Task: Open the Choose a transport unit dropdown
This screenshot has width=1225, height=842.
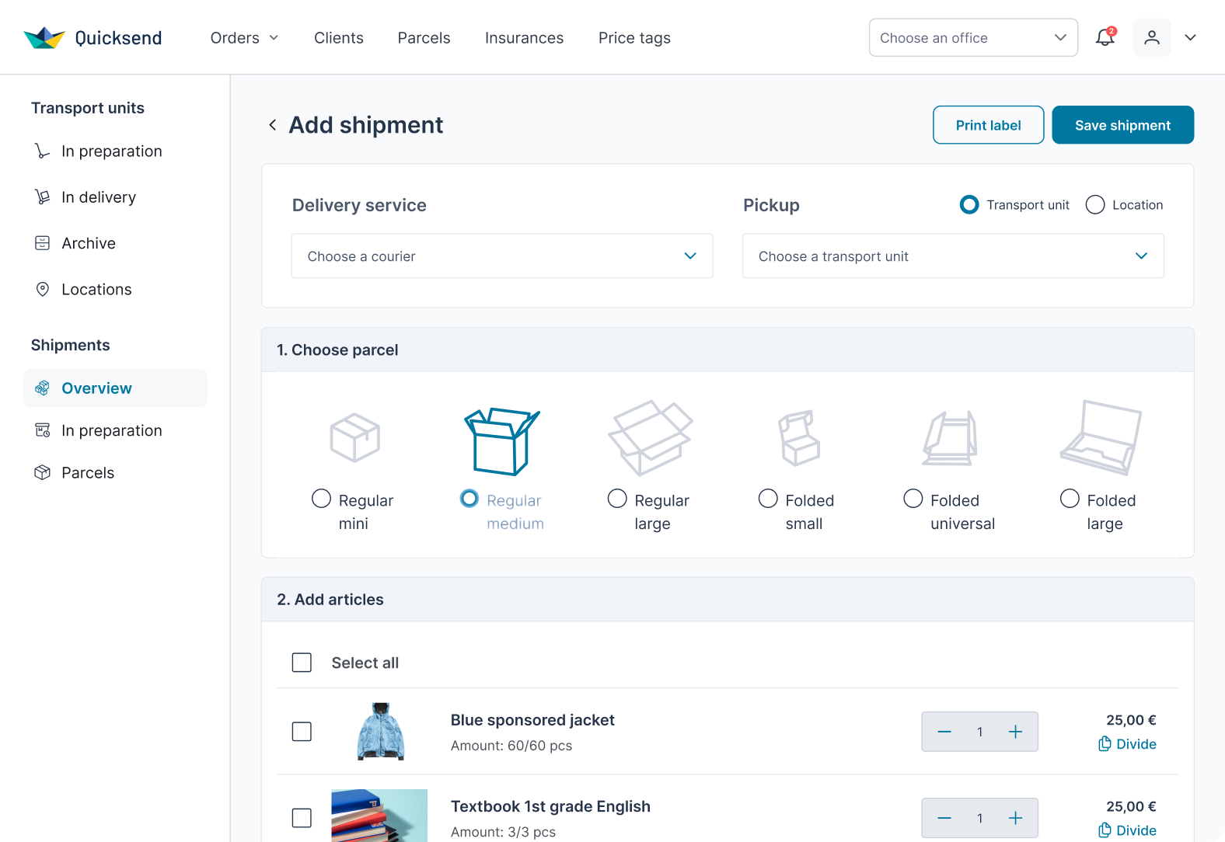Action: 953,256
